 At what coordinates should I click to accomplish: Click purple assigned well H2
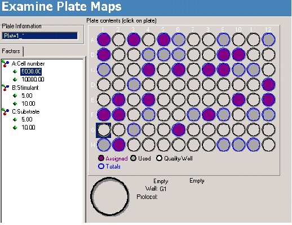[x=118, y=145]
